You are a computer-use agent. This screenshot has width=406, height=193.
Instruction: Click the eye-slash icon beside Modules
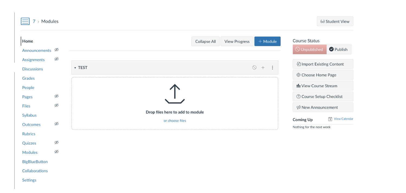pos(56,152)
